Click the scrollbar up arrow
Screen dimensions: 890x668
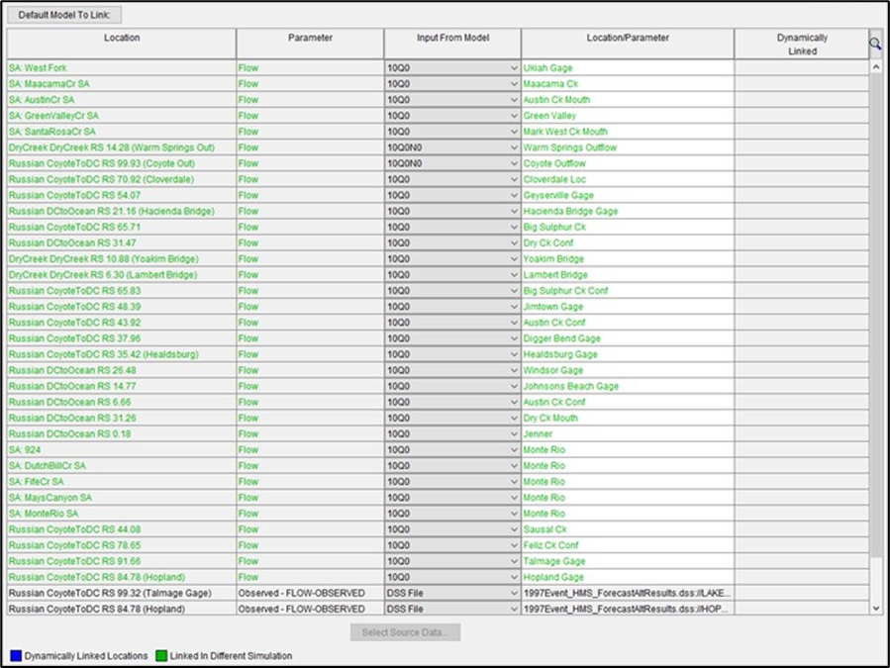(x=875, y=66)
